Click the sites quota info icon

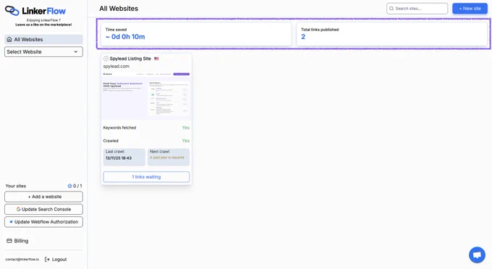69,186
